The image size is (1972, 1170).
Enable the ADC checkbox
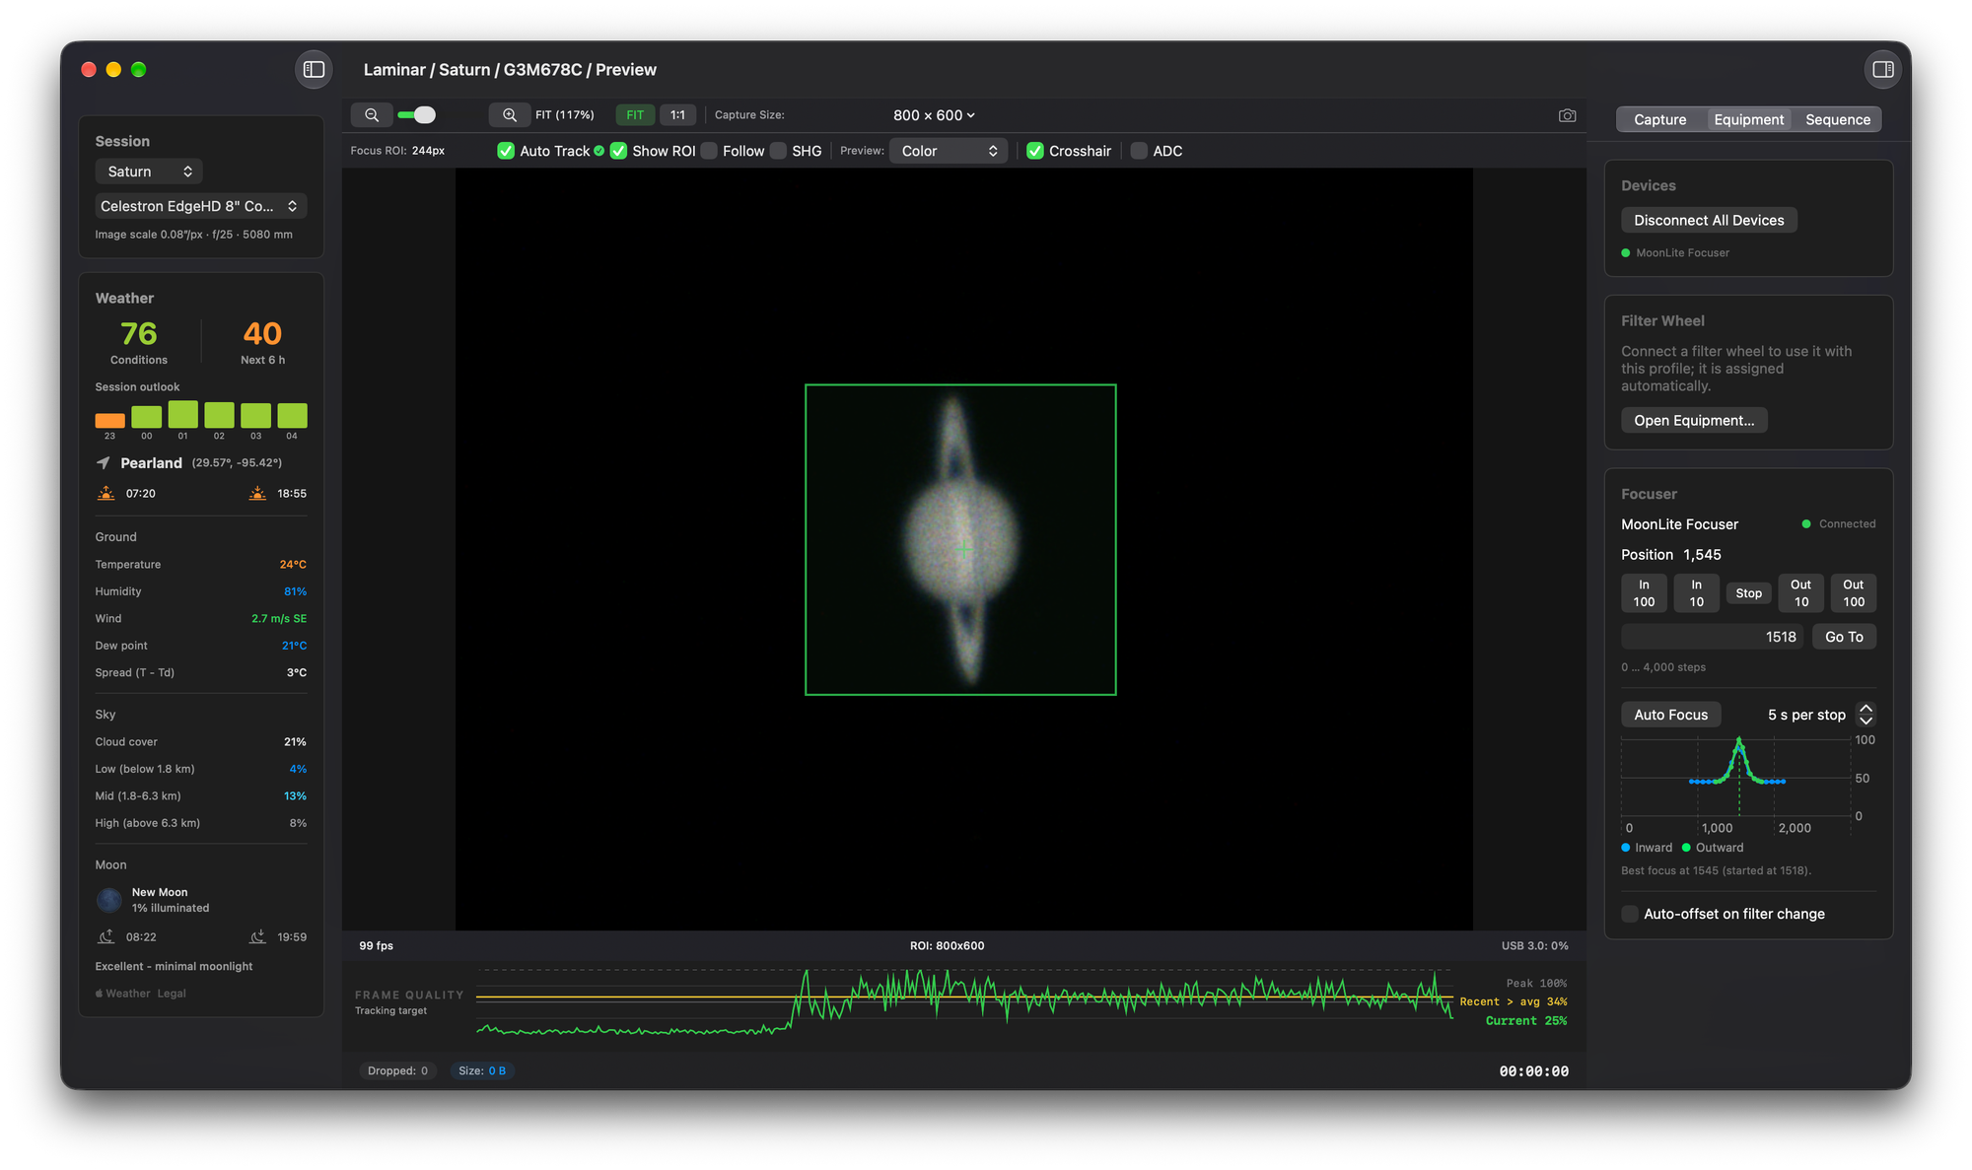(1139, 151)
